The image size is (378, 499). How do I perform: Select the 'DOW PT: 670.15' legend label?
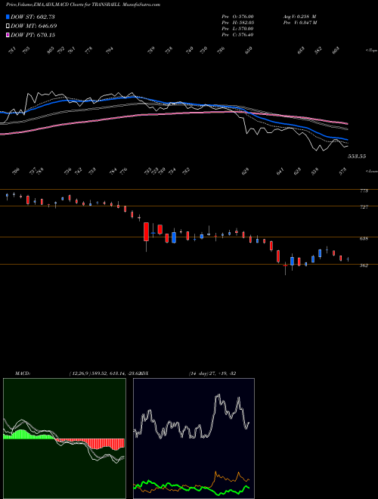[x=33, y=35]
